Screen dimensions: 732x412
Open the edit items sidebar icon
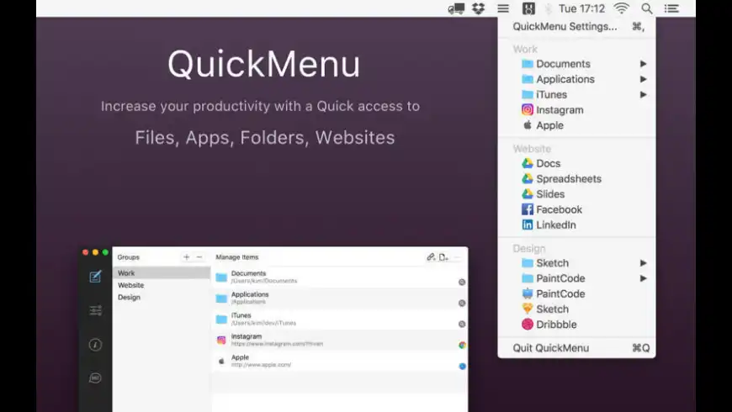95,277
